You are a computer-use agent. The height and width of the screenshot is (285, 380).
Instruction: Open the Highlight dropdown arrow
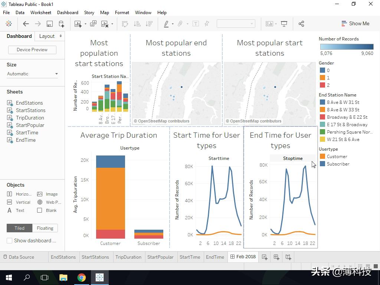173,24
